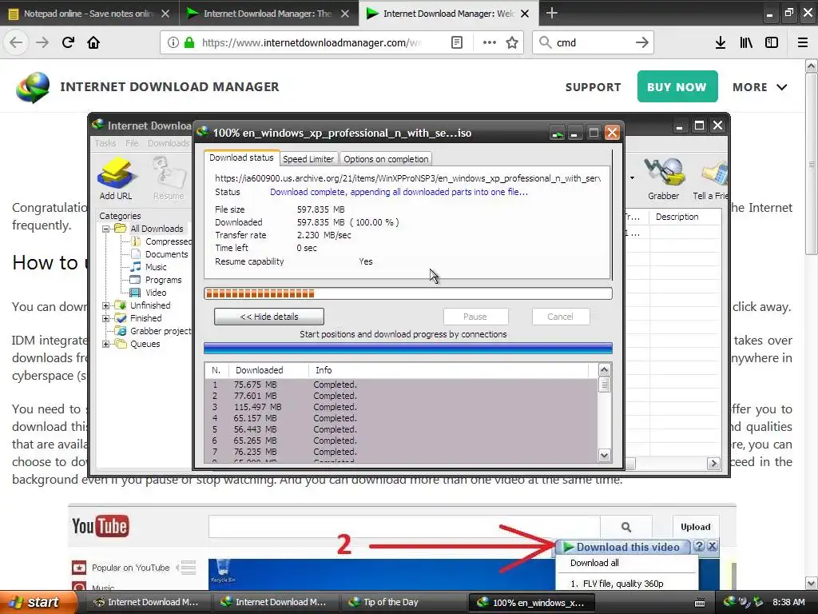This screenshot has width=818, height=614.
Task: Click the Tell a Friend toolbar icon
Action: click(710, 178)
